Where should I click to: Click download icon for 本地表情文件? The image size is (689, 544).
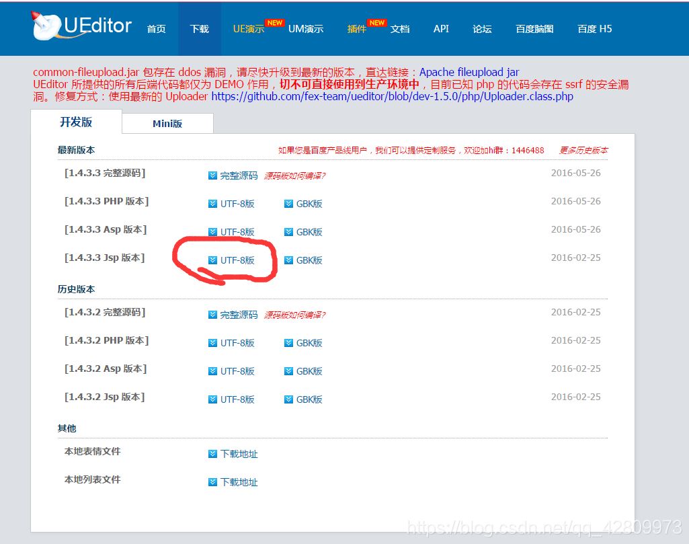[212, 454]
